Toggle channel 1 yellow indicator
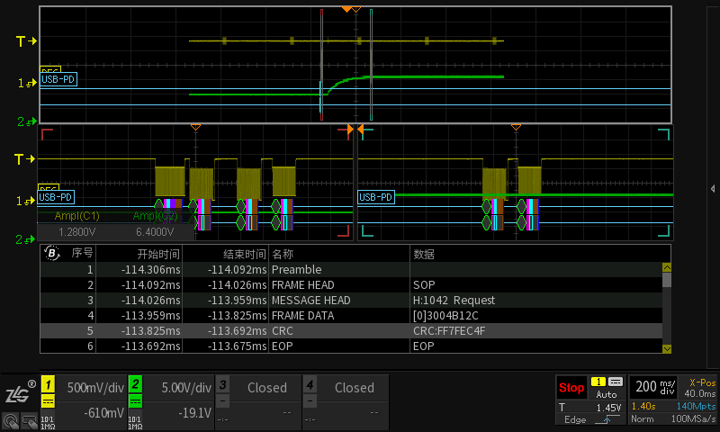Viewport: 720px width, 432px height. point(48,383)
